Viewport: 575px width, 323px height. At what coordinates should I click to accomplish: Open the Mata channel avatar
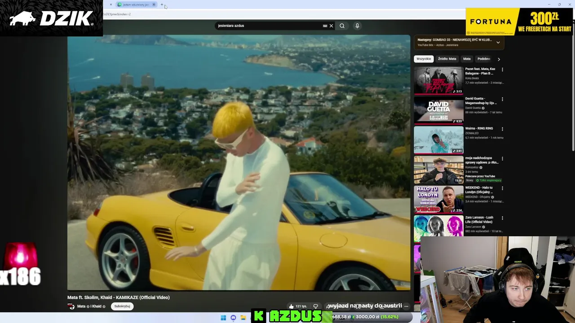[x=71, y=306]
